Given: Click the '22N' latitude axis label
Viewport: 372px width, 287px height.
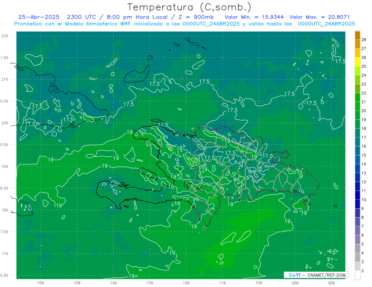Looking at the screenshot, I should (5, 36).
